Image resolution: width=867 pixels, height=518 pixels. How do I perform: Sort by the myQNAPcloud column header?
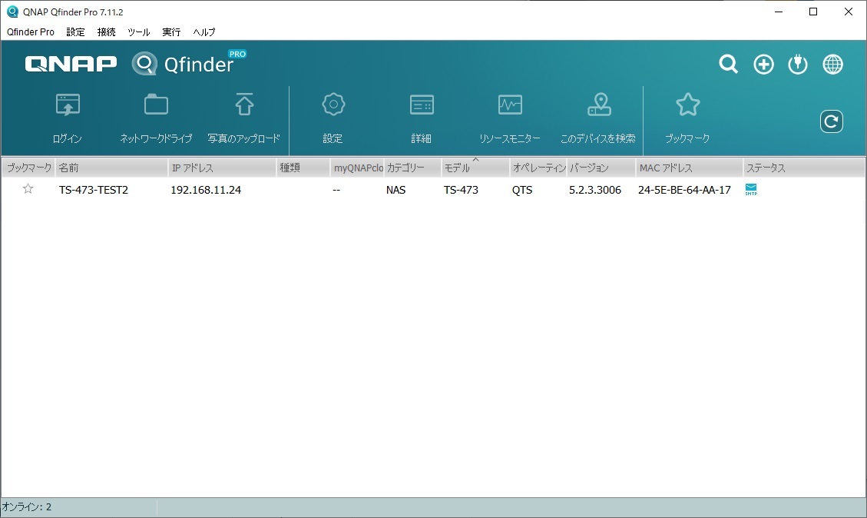357,168
